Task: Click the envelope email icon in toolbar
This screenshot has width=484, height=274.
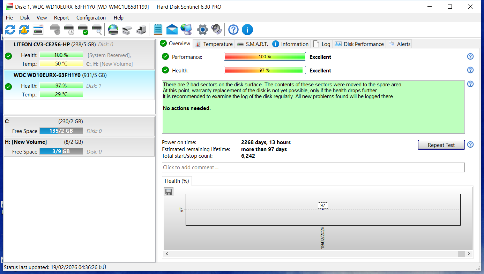Action: pyautogui.click(x=172, y=30)
